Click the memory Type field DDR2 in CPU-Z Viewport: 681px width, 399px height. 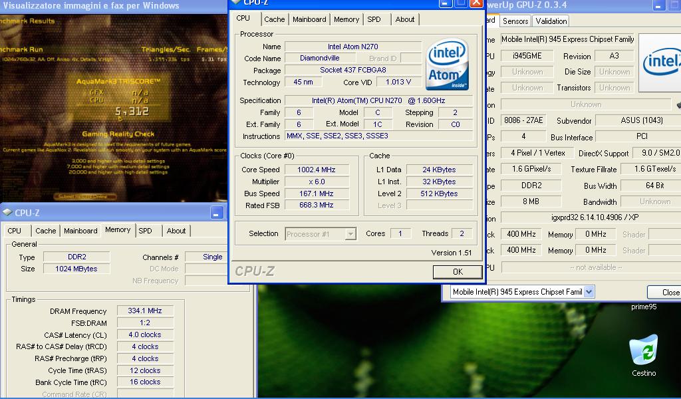(x=77, y=257)
